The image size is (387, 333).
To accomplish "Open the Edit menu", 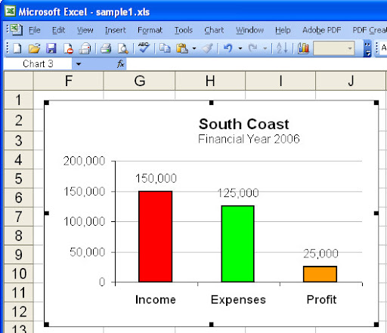I will coord(58,30).
